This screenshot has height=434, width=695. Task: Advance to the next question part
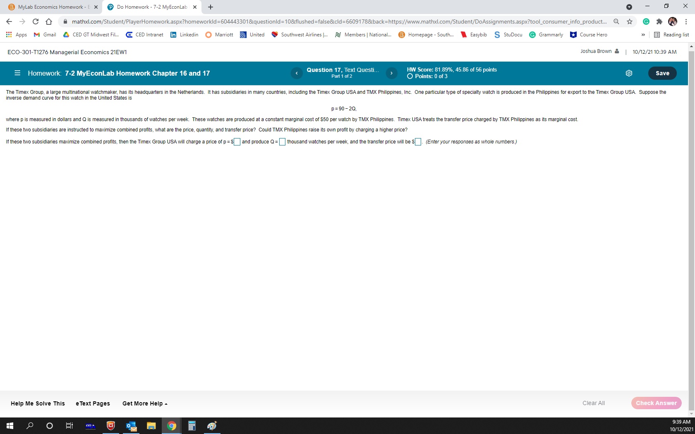pos(391,73)
